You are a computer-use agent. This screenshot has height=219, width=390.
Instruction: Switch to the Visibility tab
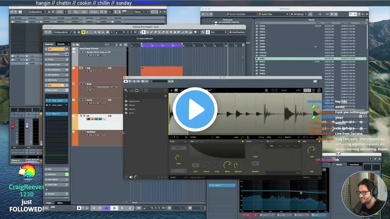[61, 44]
